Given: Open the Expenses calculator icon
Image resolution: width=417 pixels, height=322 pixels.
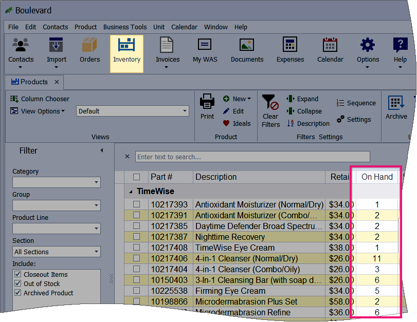Looking at the screenshot, I should 290,50.
